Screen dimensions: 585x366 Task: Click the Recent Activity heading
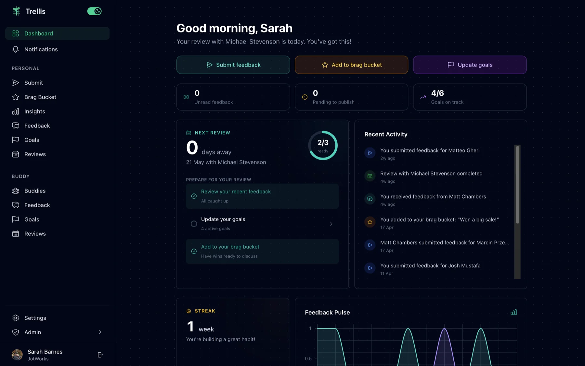[x=386, y=134]
